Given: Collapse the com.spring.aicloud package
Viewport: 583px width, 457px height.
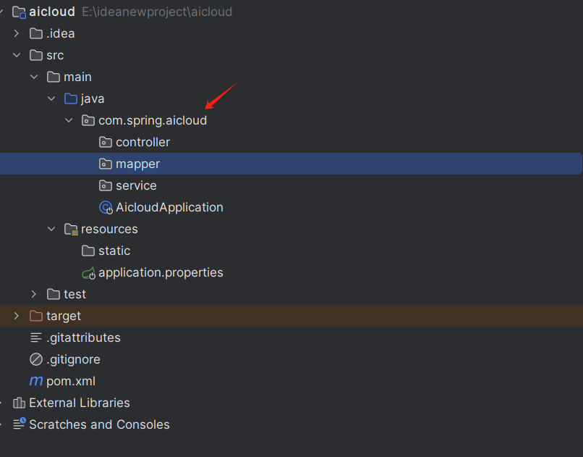Looking at the screenshot, I should point(69,120).
